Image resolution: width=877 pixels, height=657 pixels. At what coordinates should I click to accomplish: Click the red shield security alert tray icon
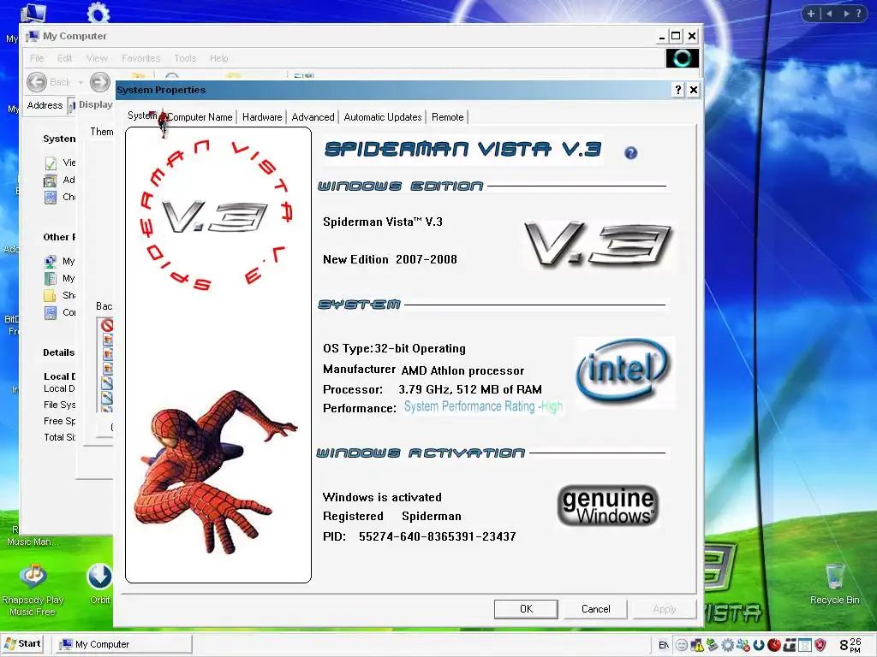(x=820, y=645)
